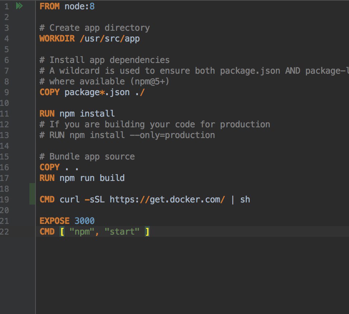The height and width of the screenshot is (314, 349).
Task: Click the "# Bundle app source" comment
Action: [x=87, y=157]
